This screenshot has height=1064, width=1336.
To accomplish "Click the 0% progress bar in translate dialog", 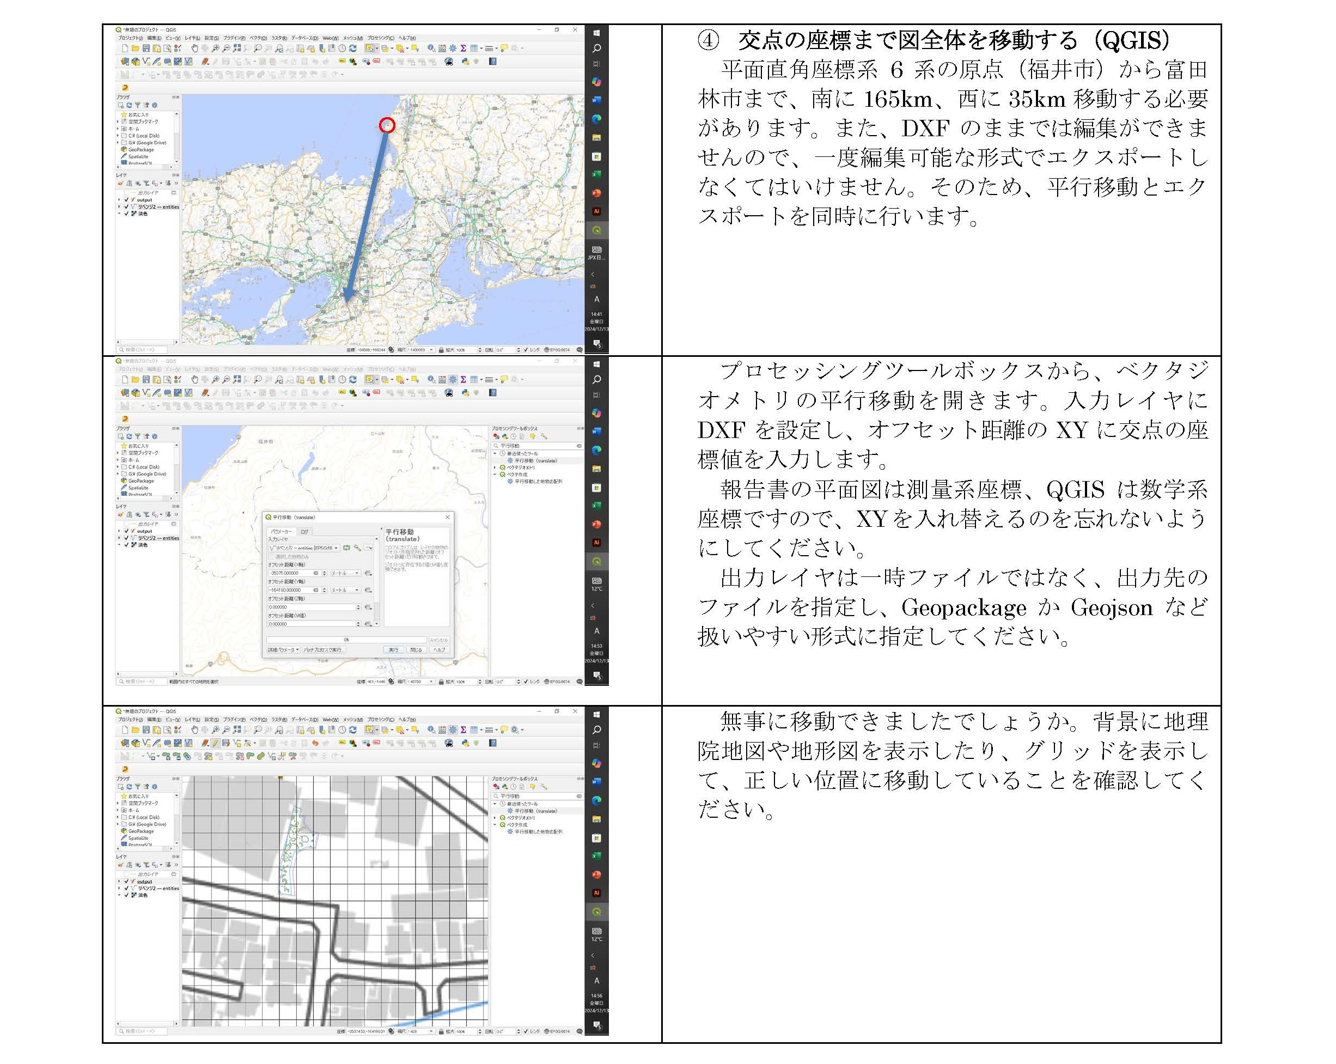I will (x=346, y=640).
